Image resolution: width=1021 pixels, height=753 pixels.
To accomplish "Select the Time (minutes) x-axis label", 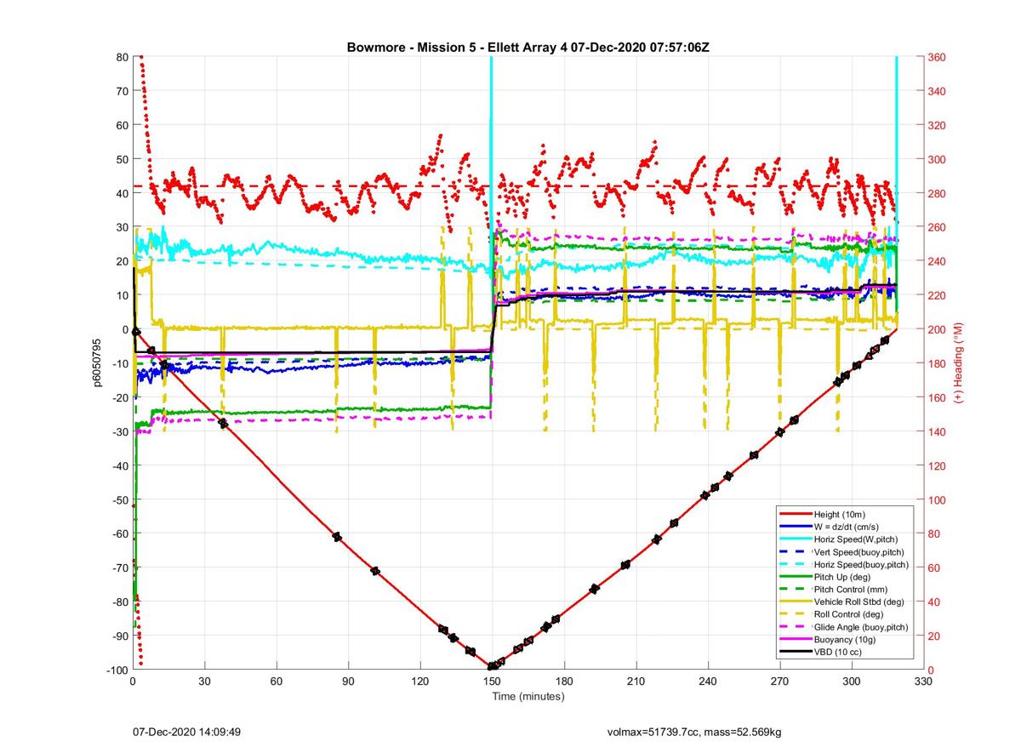I will (528, 697).
